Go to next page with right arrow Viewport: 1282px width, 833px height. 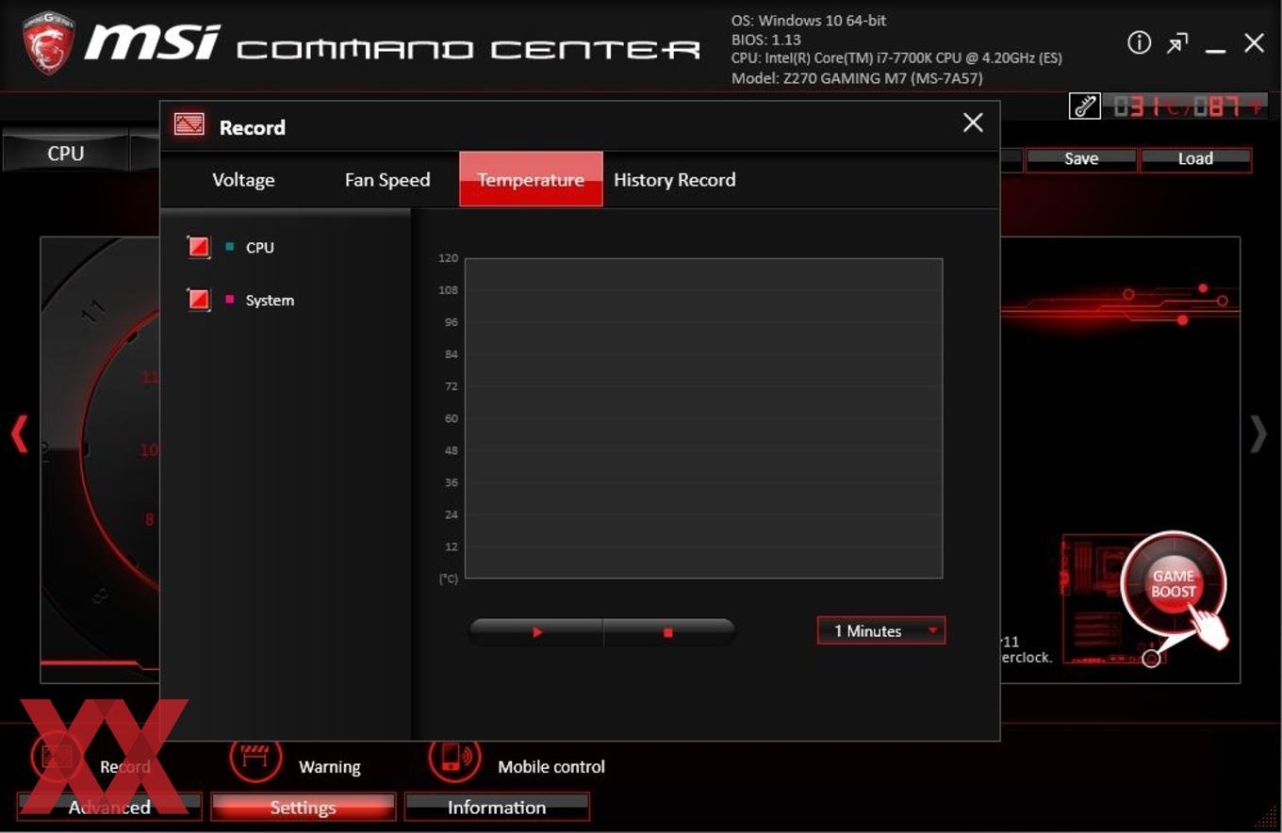[x=1257, y=434]
